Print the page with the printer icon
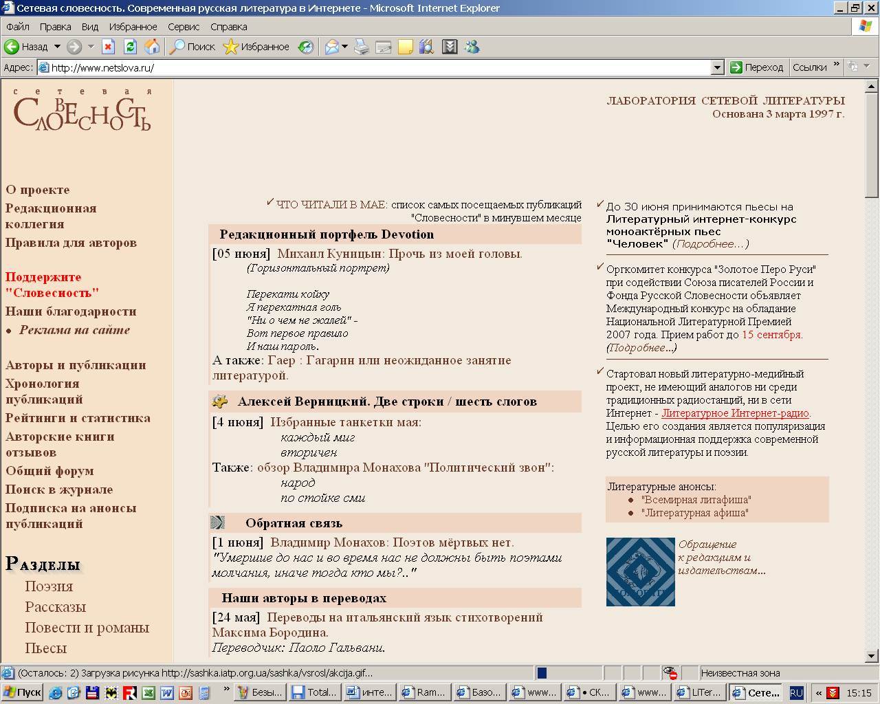Screen dimensions: 880x704 [x=362, y=47]
